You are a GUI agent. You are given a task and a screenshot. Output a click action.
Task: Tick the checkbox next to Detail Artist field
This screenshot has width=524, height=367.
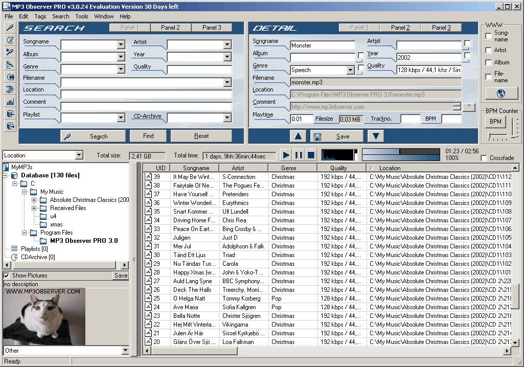[467, 43]
